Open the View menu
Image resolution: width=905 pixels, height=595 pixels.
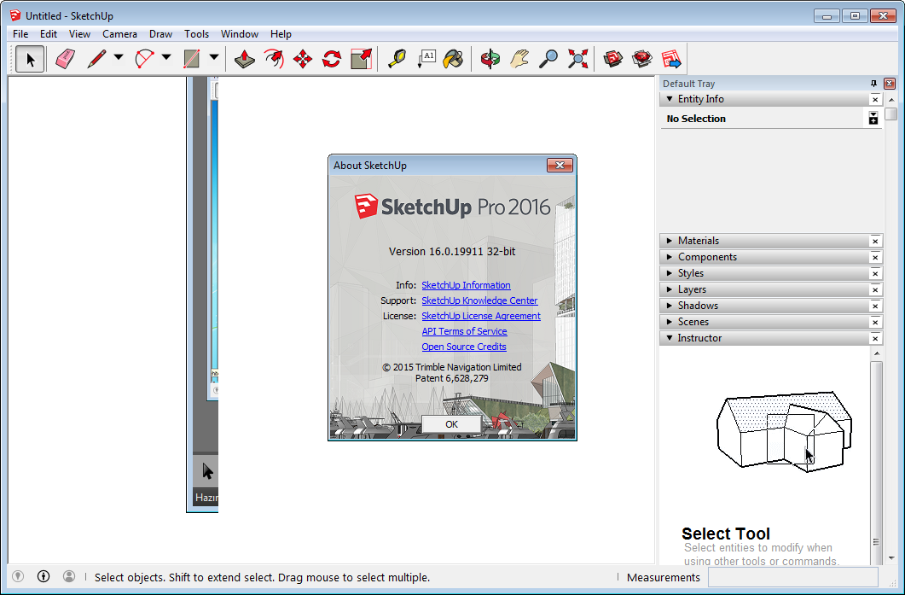click(79, 34)
